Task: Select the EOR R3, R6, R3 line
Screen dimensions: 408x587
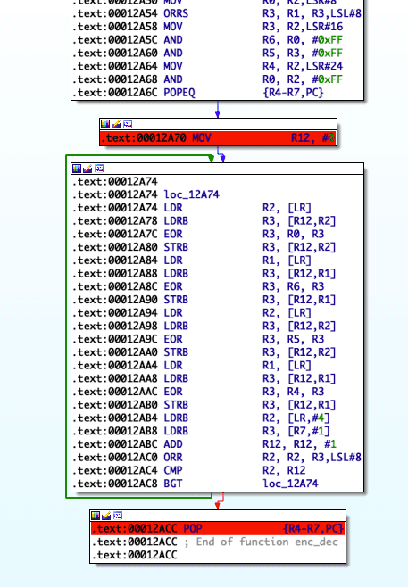Action: point(198,286)
